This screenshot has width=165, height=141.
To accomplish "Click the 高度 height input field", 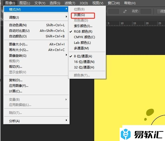I will (146, 11).
